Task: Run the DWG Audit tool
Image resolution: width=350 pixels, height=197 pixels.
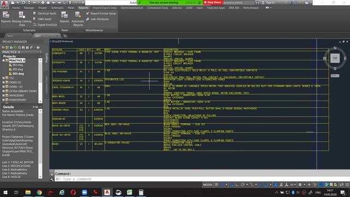Action: (43, 19)
